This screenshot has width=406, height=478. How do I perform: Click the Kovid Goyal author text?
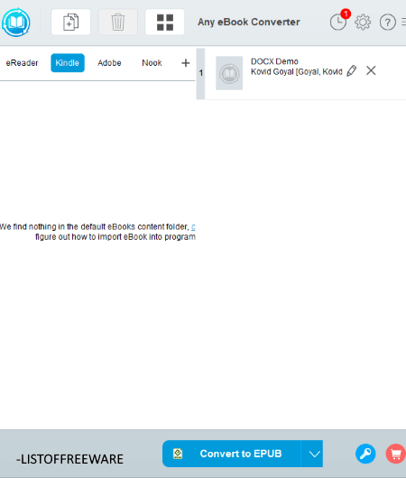(296, 72)
